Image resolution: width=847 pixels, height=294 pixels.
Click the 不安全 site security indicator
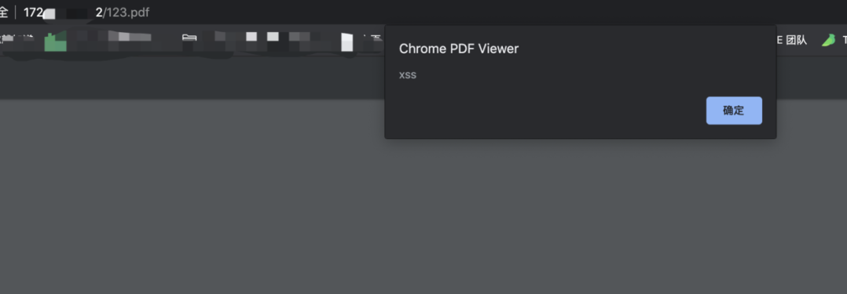coord(4,12)
